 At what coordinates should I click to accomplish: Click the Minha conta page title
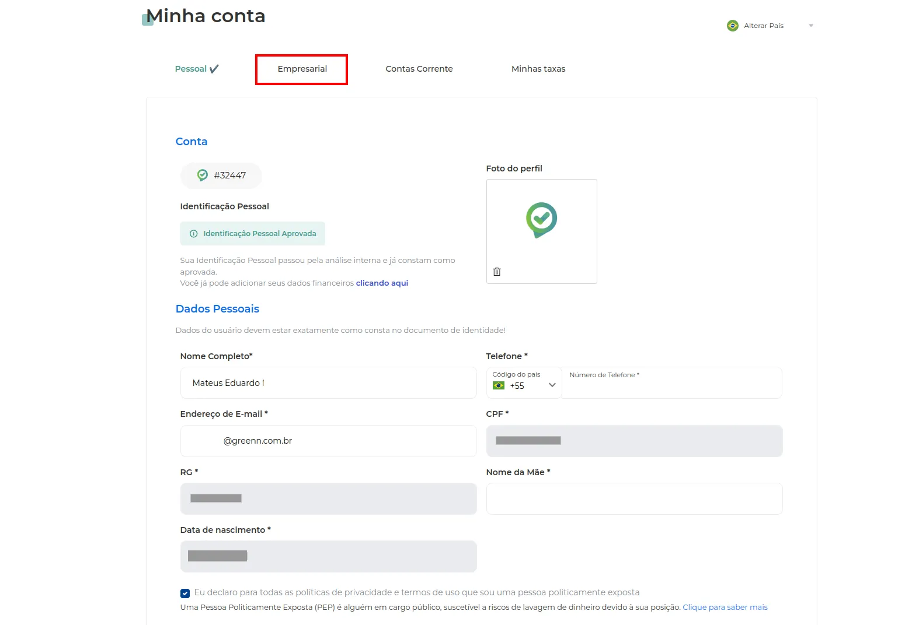206,16
